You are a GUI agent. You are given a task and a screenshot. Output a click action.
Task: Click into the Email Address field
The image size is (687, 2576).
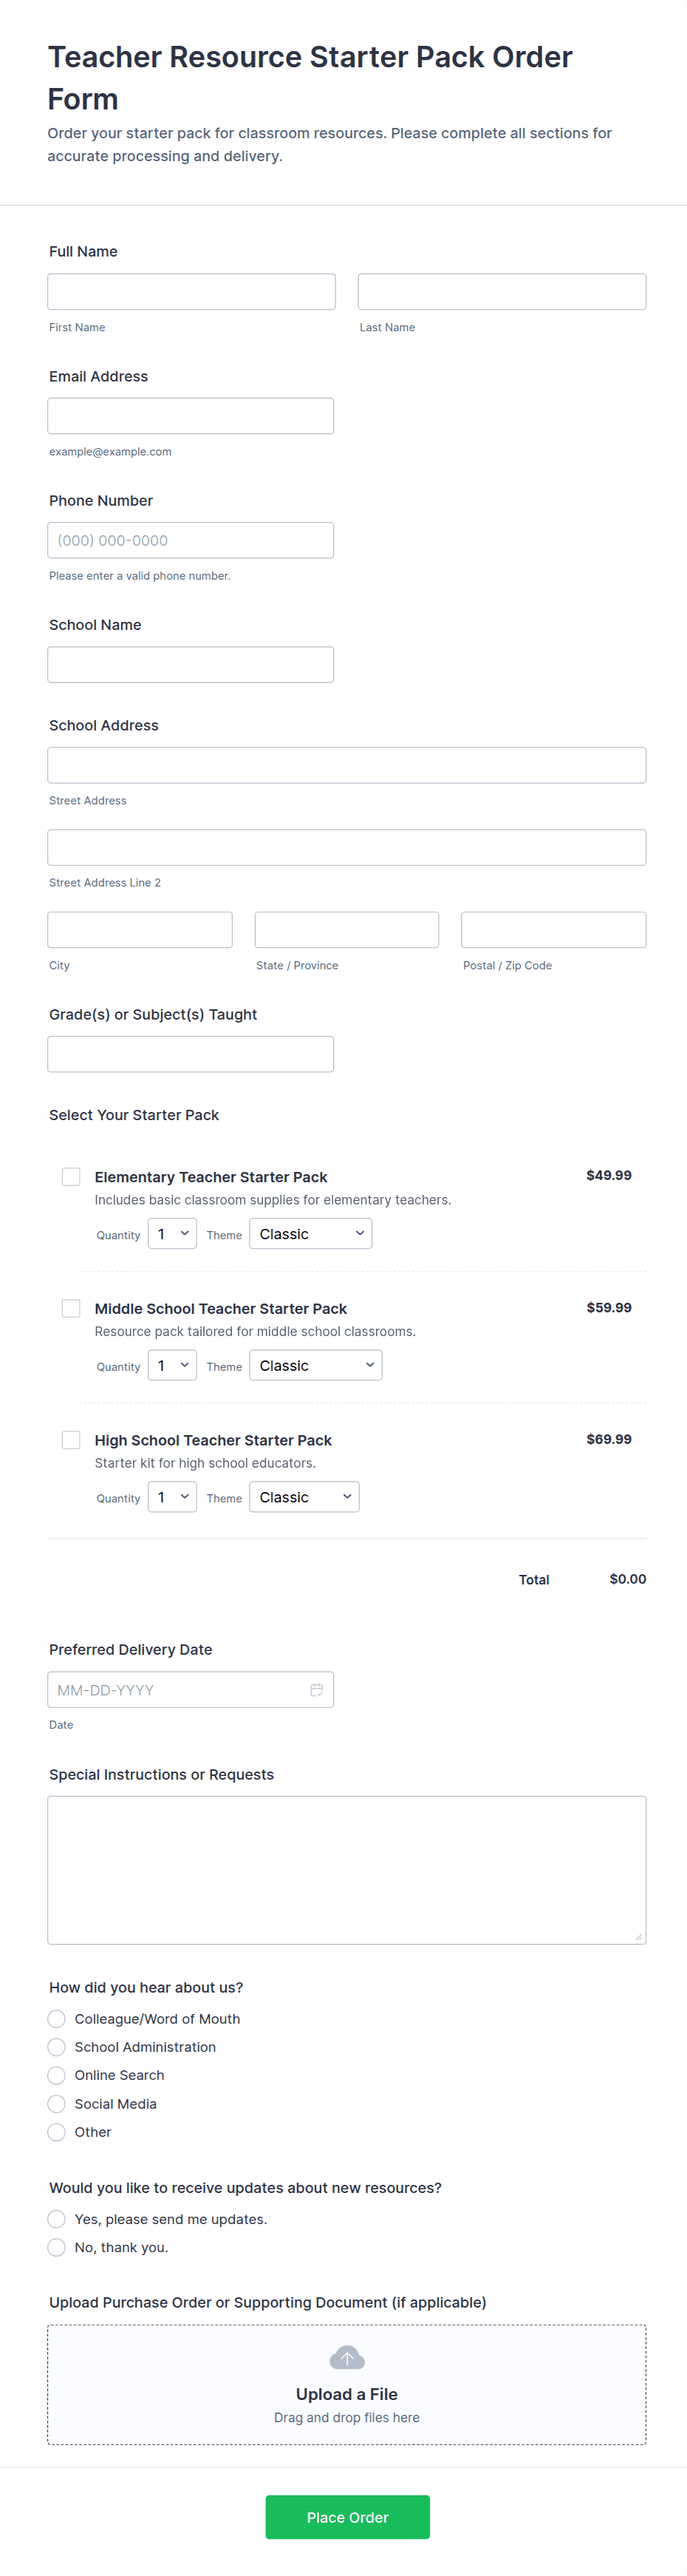click(191, 416)
